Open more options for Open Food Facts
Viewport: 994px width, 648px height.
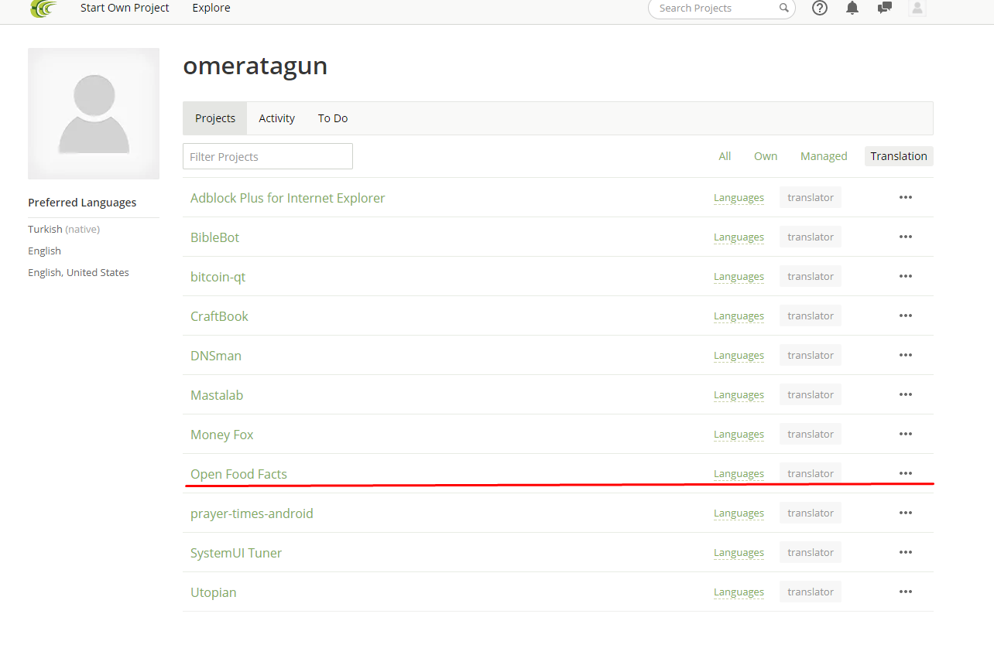tap(906, 473)
